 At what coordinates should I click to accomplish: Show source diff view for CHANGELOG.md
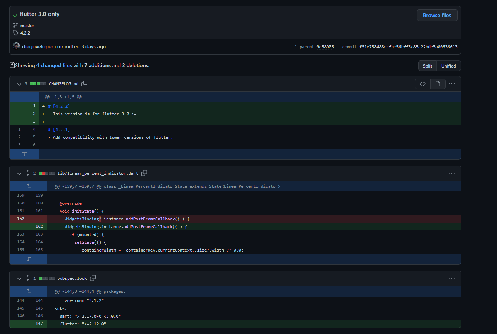click(x=423, y=84)
